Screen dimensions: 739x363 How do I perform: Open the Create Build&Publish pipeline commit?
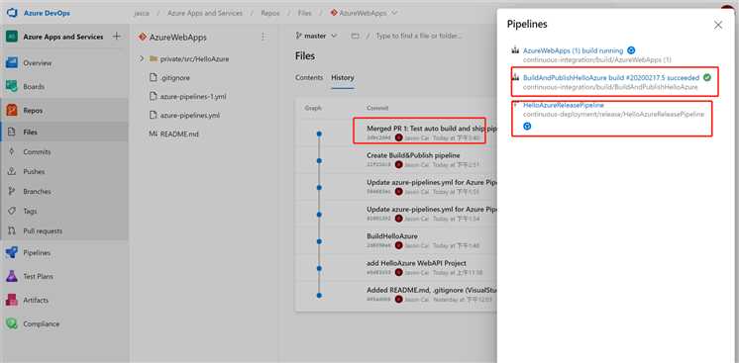413,155
